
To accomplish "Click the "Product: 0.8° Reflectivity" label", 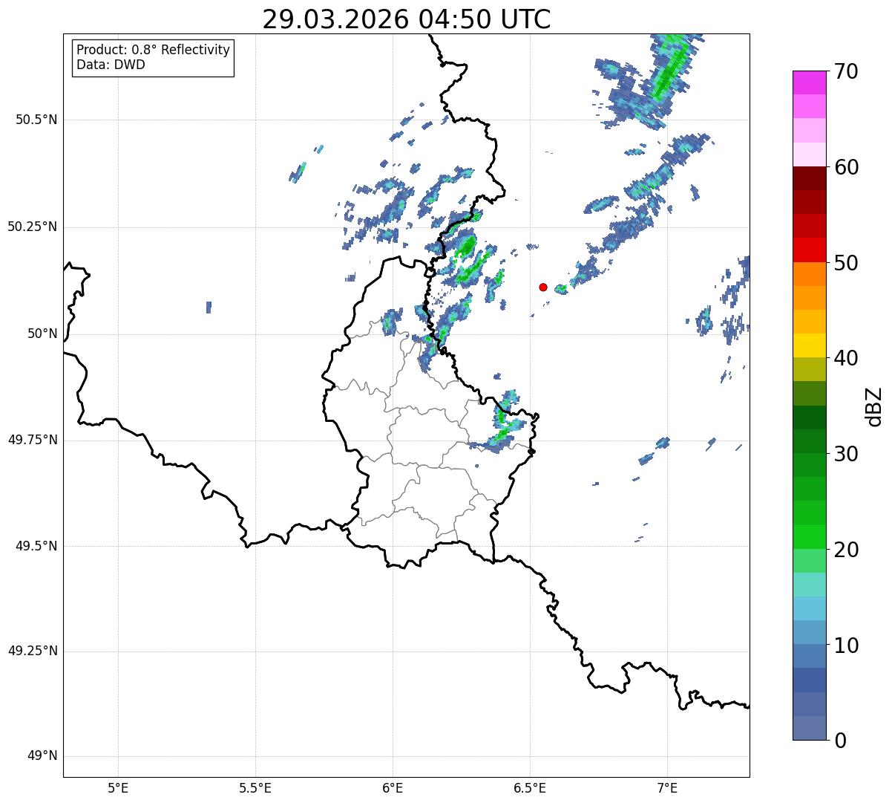I will (x=154, y=50).
